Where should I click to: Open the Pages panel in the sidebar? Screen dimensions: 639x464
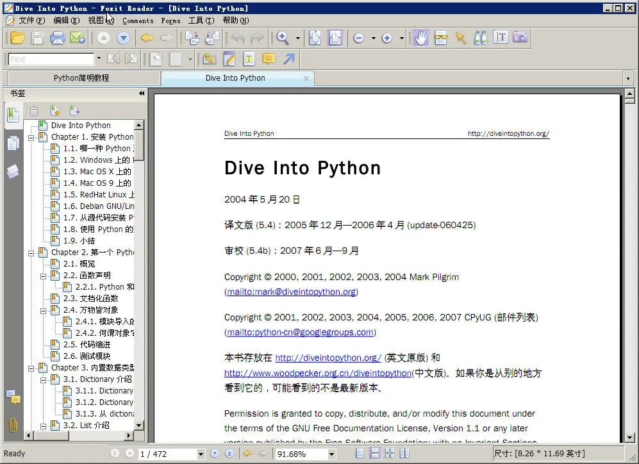(x=13, y=143)
